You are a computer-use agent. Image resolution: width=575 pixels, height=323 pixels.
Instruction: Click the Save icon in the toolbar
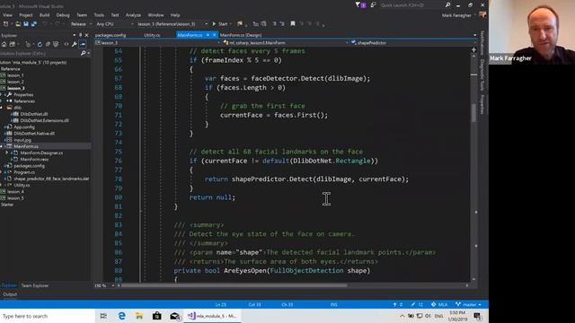(26, 24)
